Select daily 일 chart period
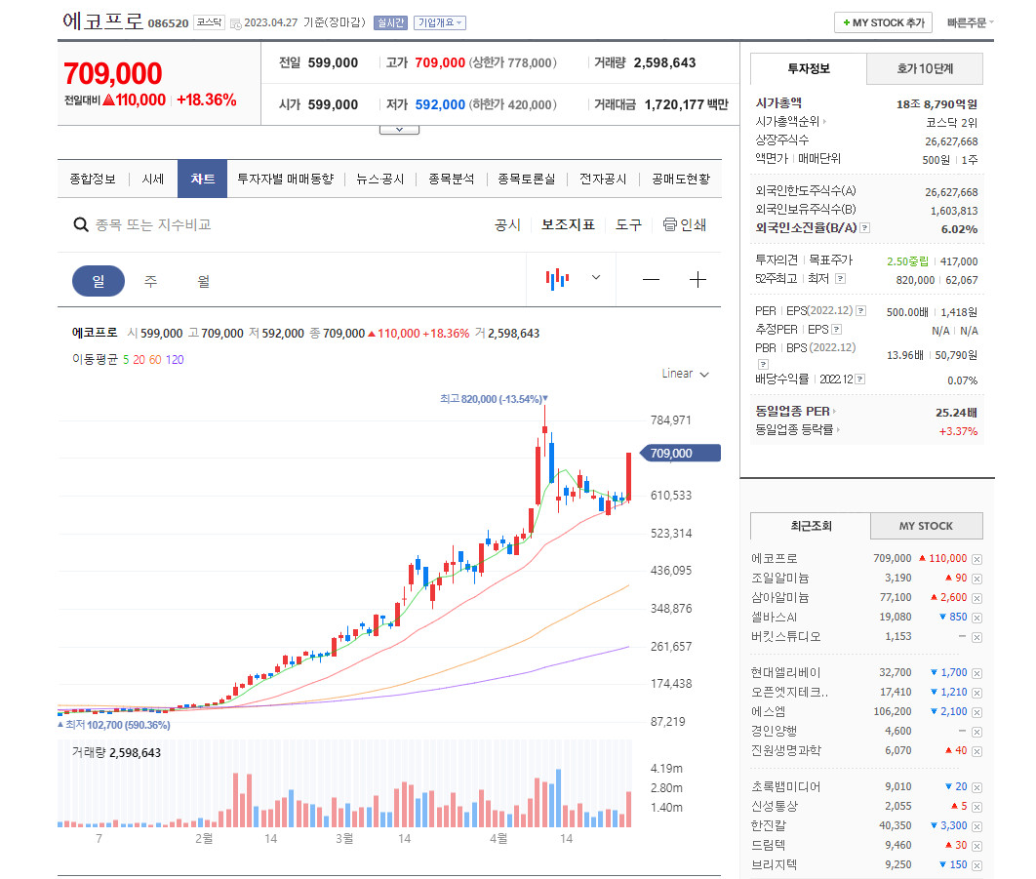This screenshot has width=1036, height=879. pyautogui.click(x=99, y=281)
